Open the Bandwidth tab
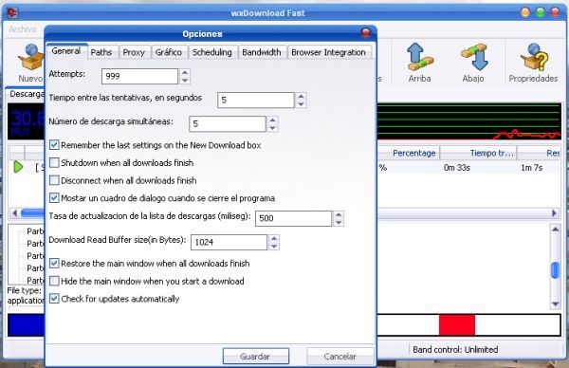 click(x=262, y=52)
